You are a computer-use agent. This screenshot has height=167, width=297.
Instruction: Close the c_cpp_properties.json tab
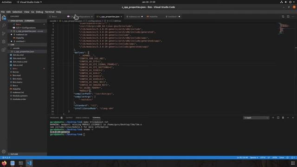click(121, 17)
